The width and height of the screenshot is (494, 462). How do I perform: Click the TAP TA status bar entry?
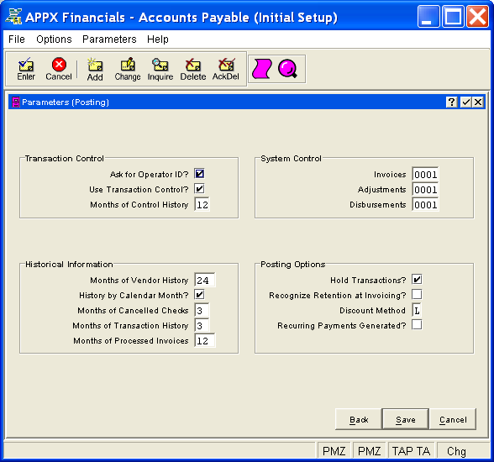[411, 451]
